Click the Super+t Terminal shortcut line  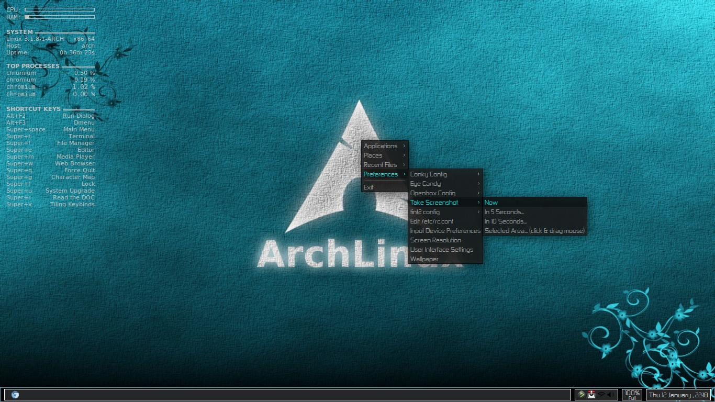[50, 136]
